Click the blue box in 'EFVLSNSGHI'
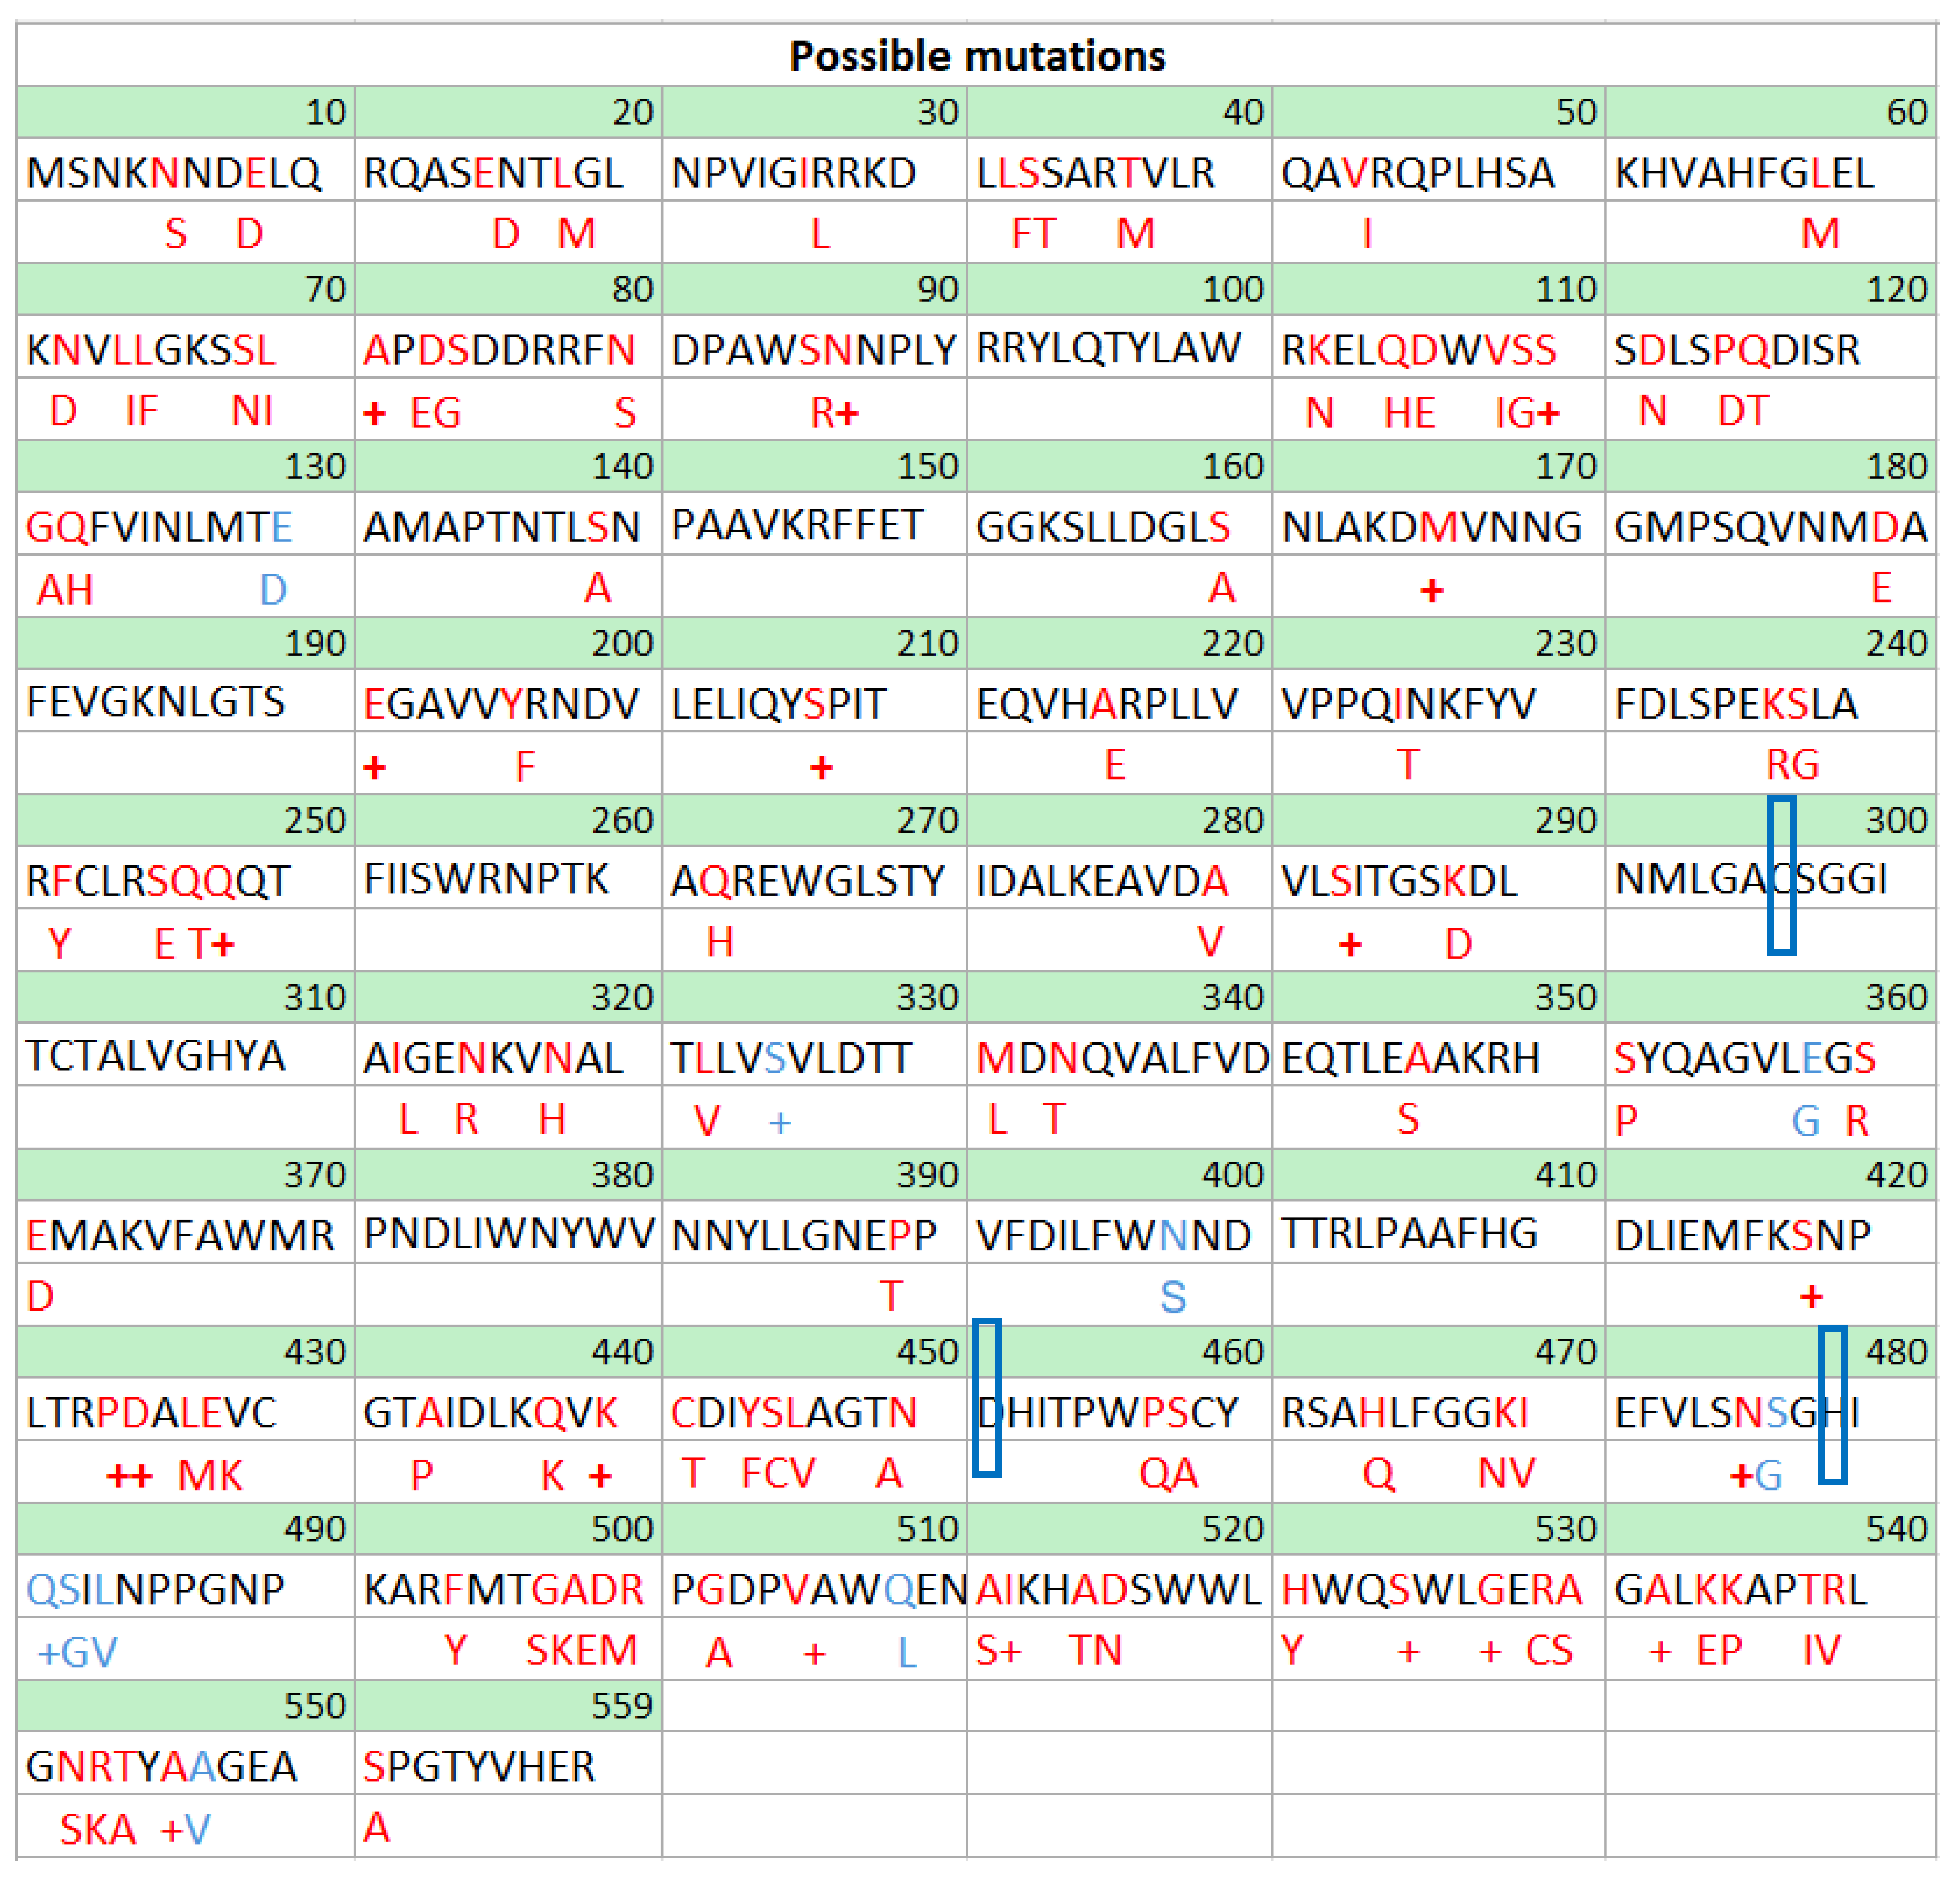This screenshot has width=1960, height=1888. 1832,1405
